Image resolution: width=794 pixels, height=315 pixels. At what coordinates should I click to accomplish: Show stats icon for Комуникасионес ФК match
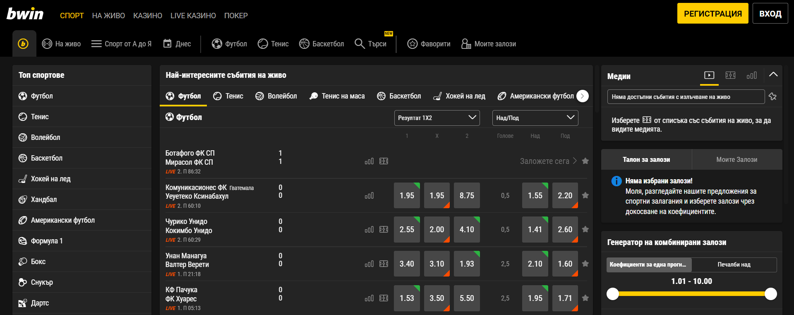(369, 195)
